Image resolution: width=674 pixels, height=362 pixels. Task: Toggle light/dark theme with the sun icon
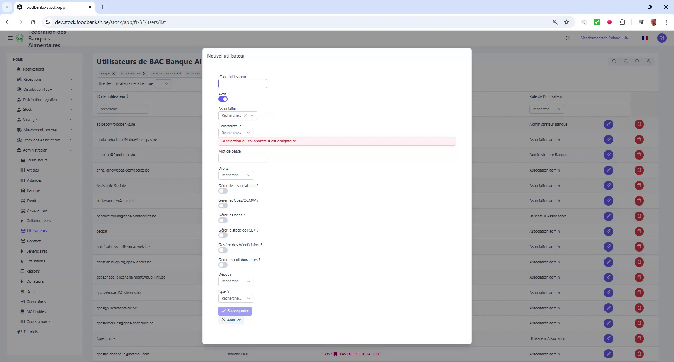point(568,38)
